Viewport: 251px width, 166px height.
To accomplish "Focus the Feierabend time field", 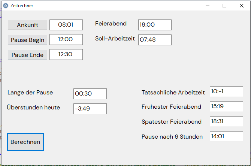I will pyautogui.click(x=155, y=25).
